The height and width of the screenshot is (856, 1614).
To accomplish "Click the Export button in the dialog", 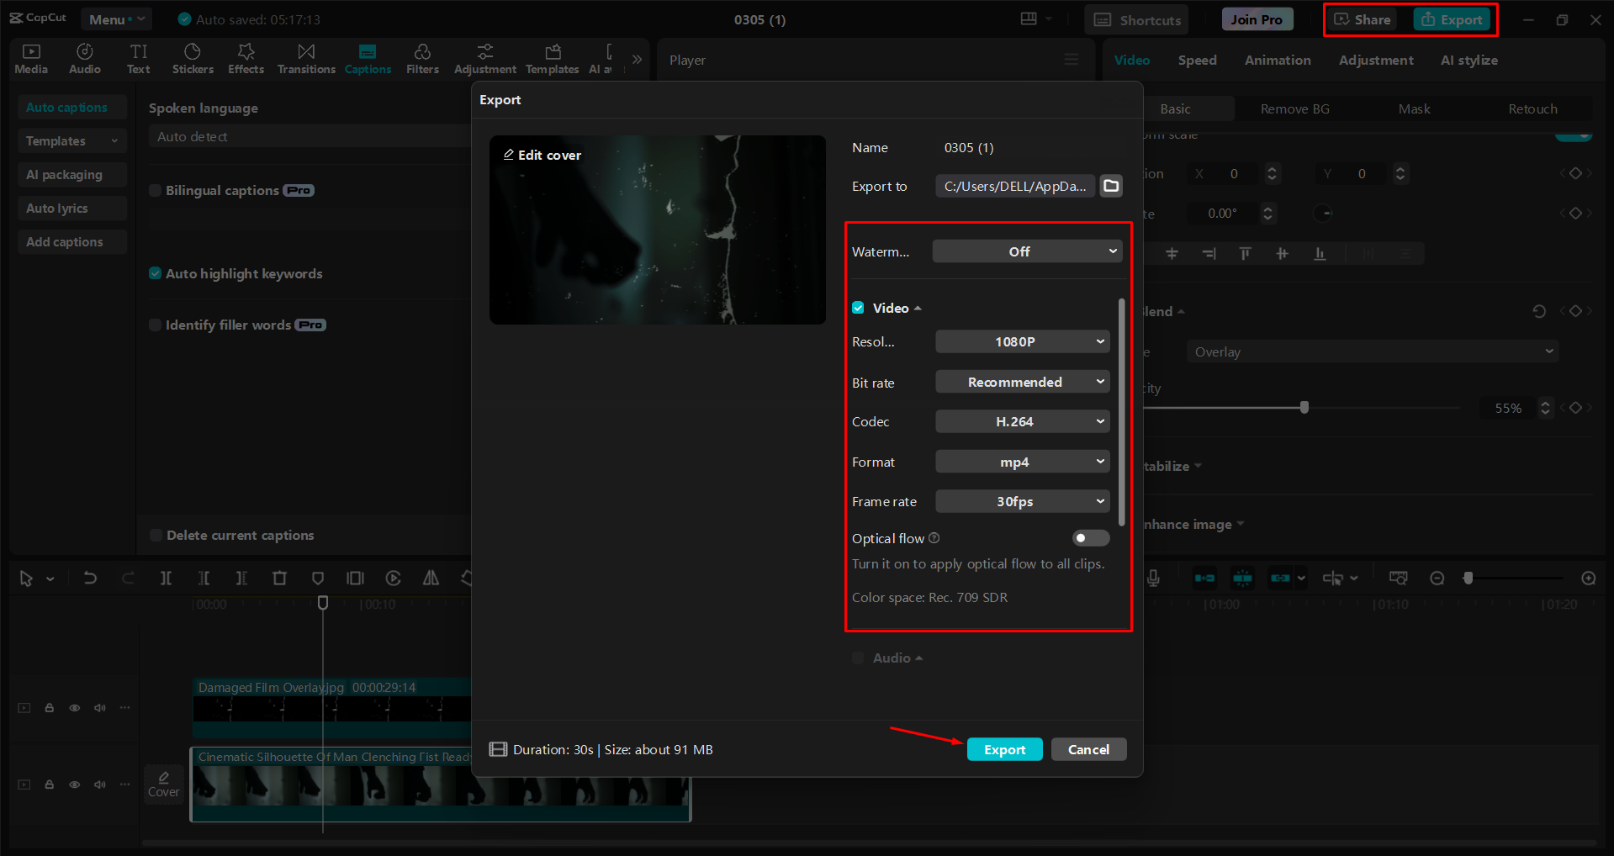I will [1004, 749].
